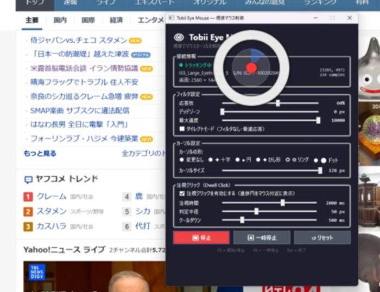Uncheck 注視クリックを有効にする checkbox
Image resolution: width=380 pixels, height=292 pixels.
pyautogui.click(x=182, y=193)
